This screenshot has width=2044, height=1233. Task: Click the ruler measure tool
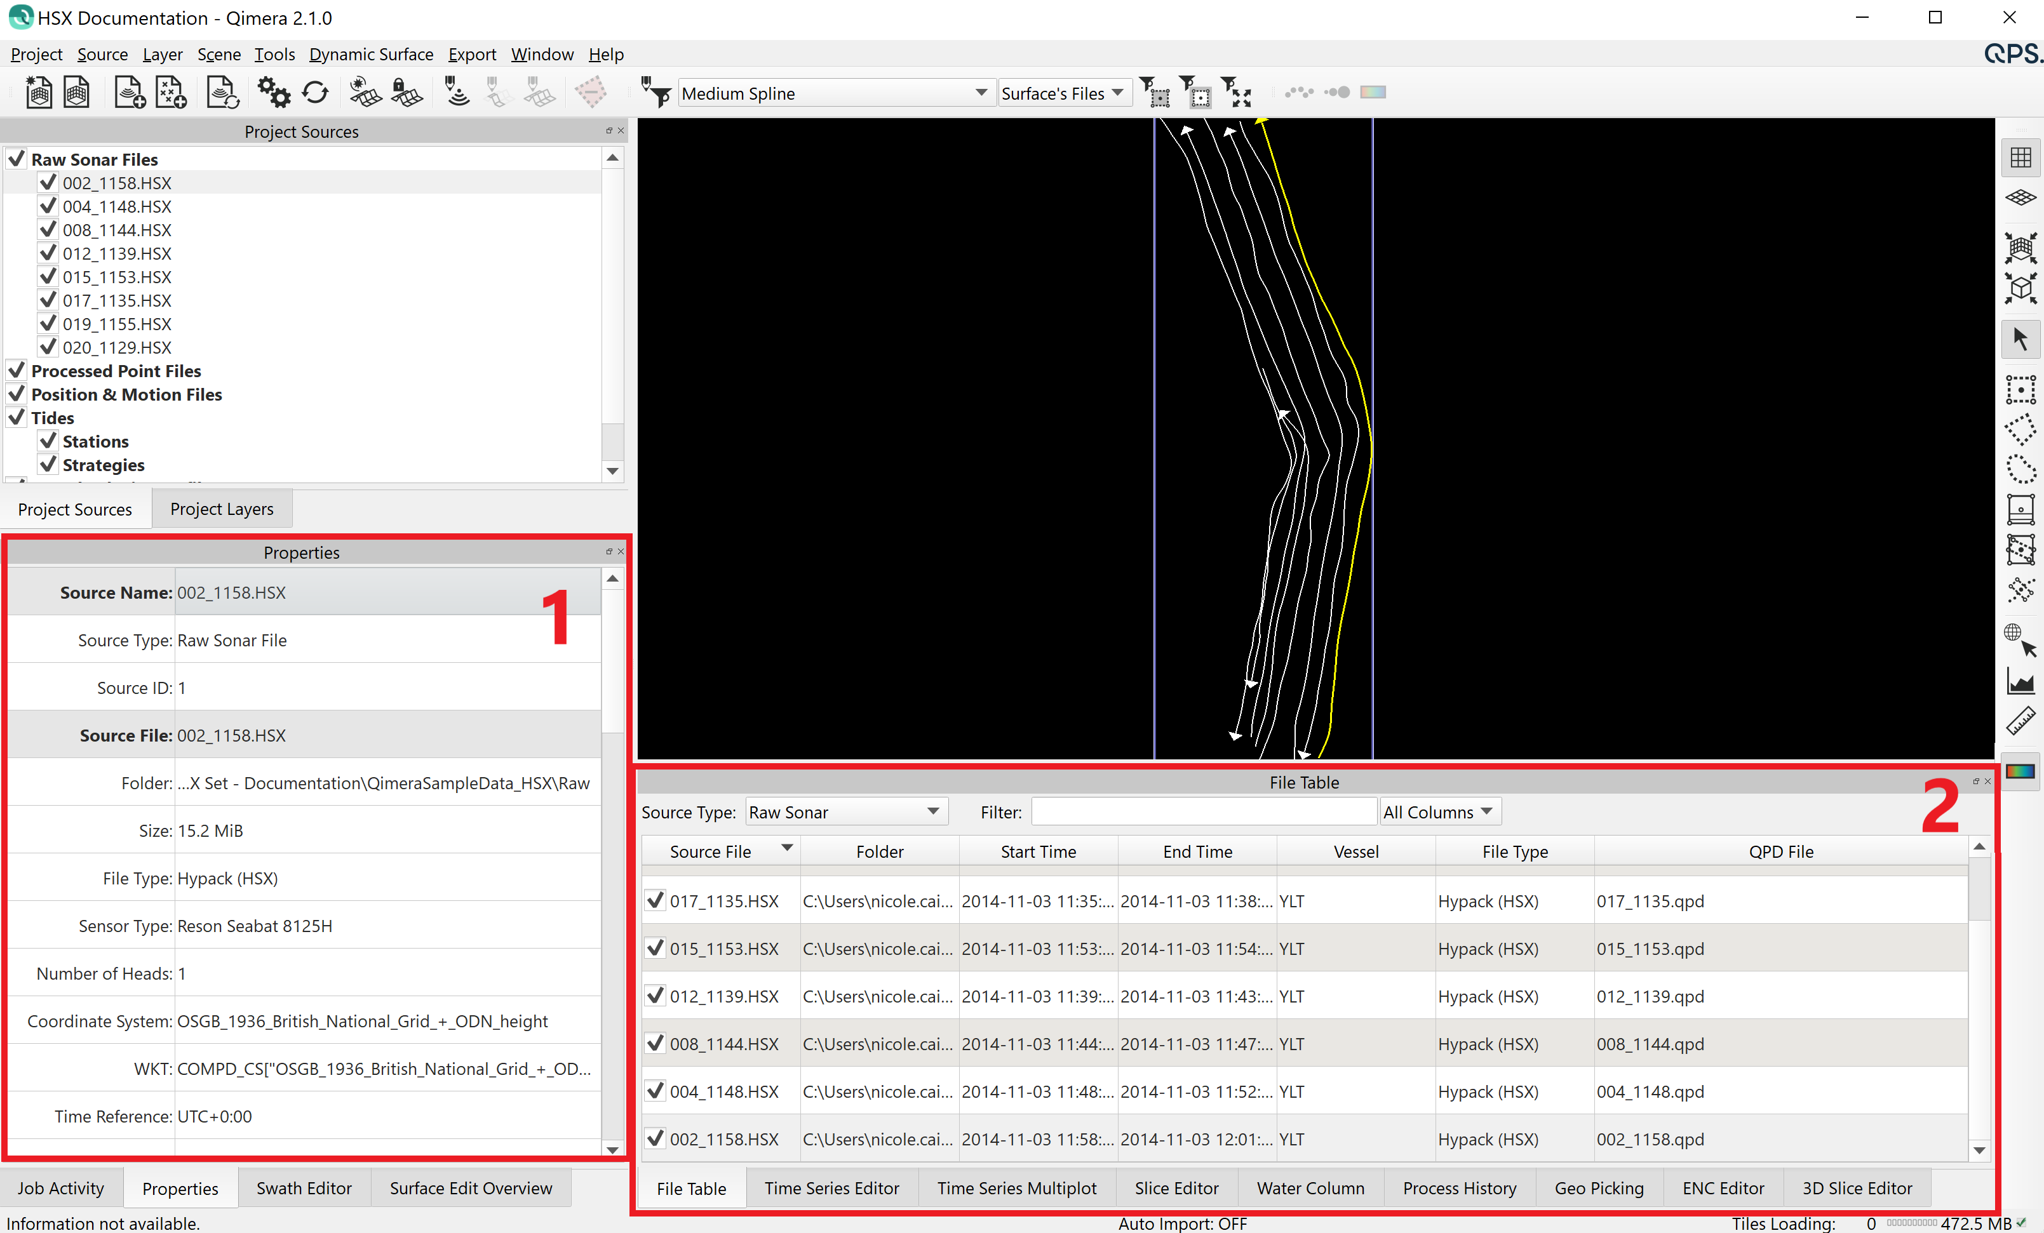point(2020,721)
